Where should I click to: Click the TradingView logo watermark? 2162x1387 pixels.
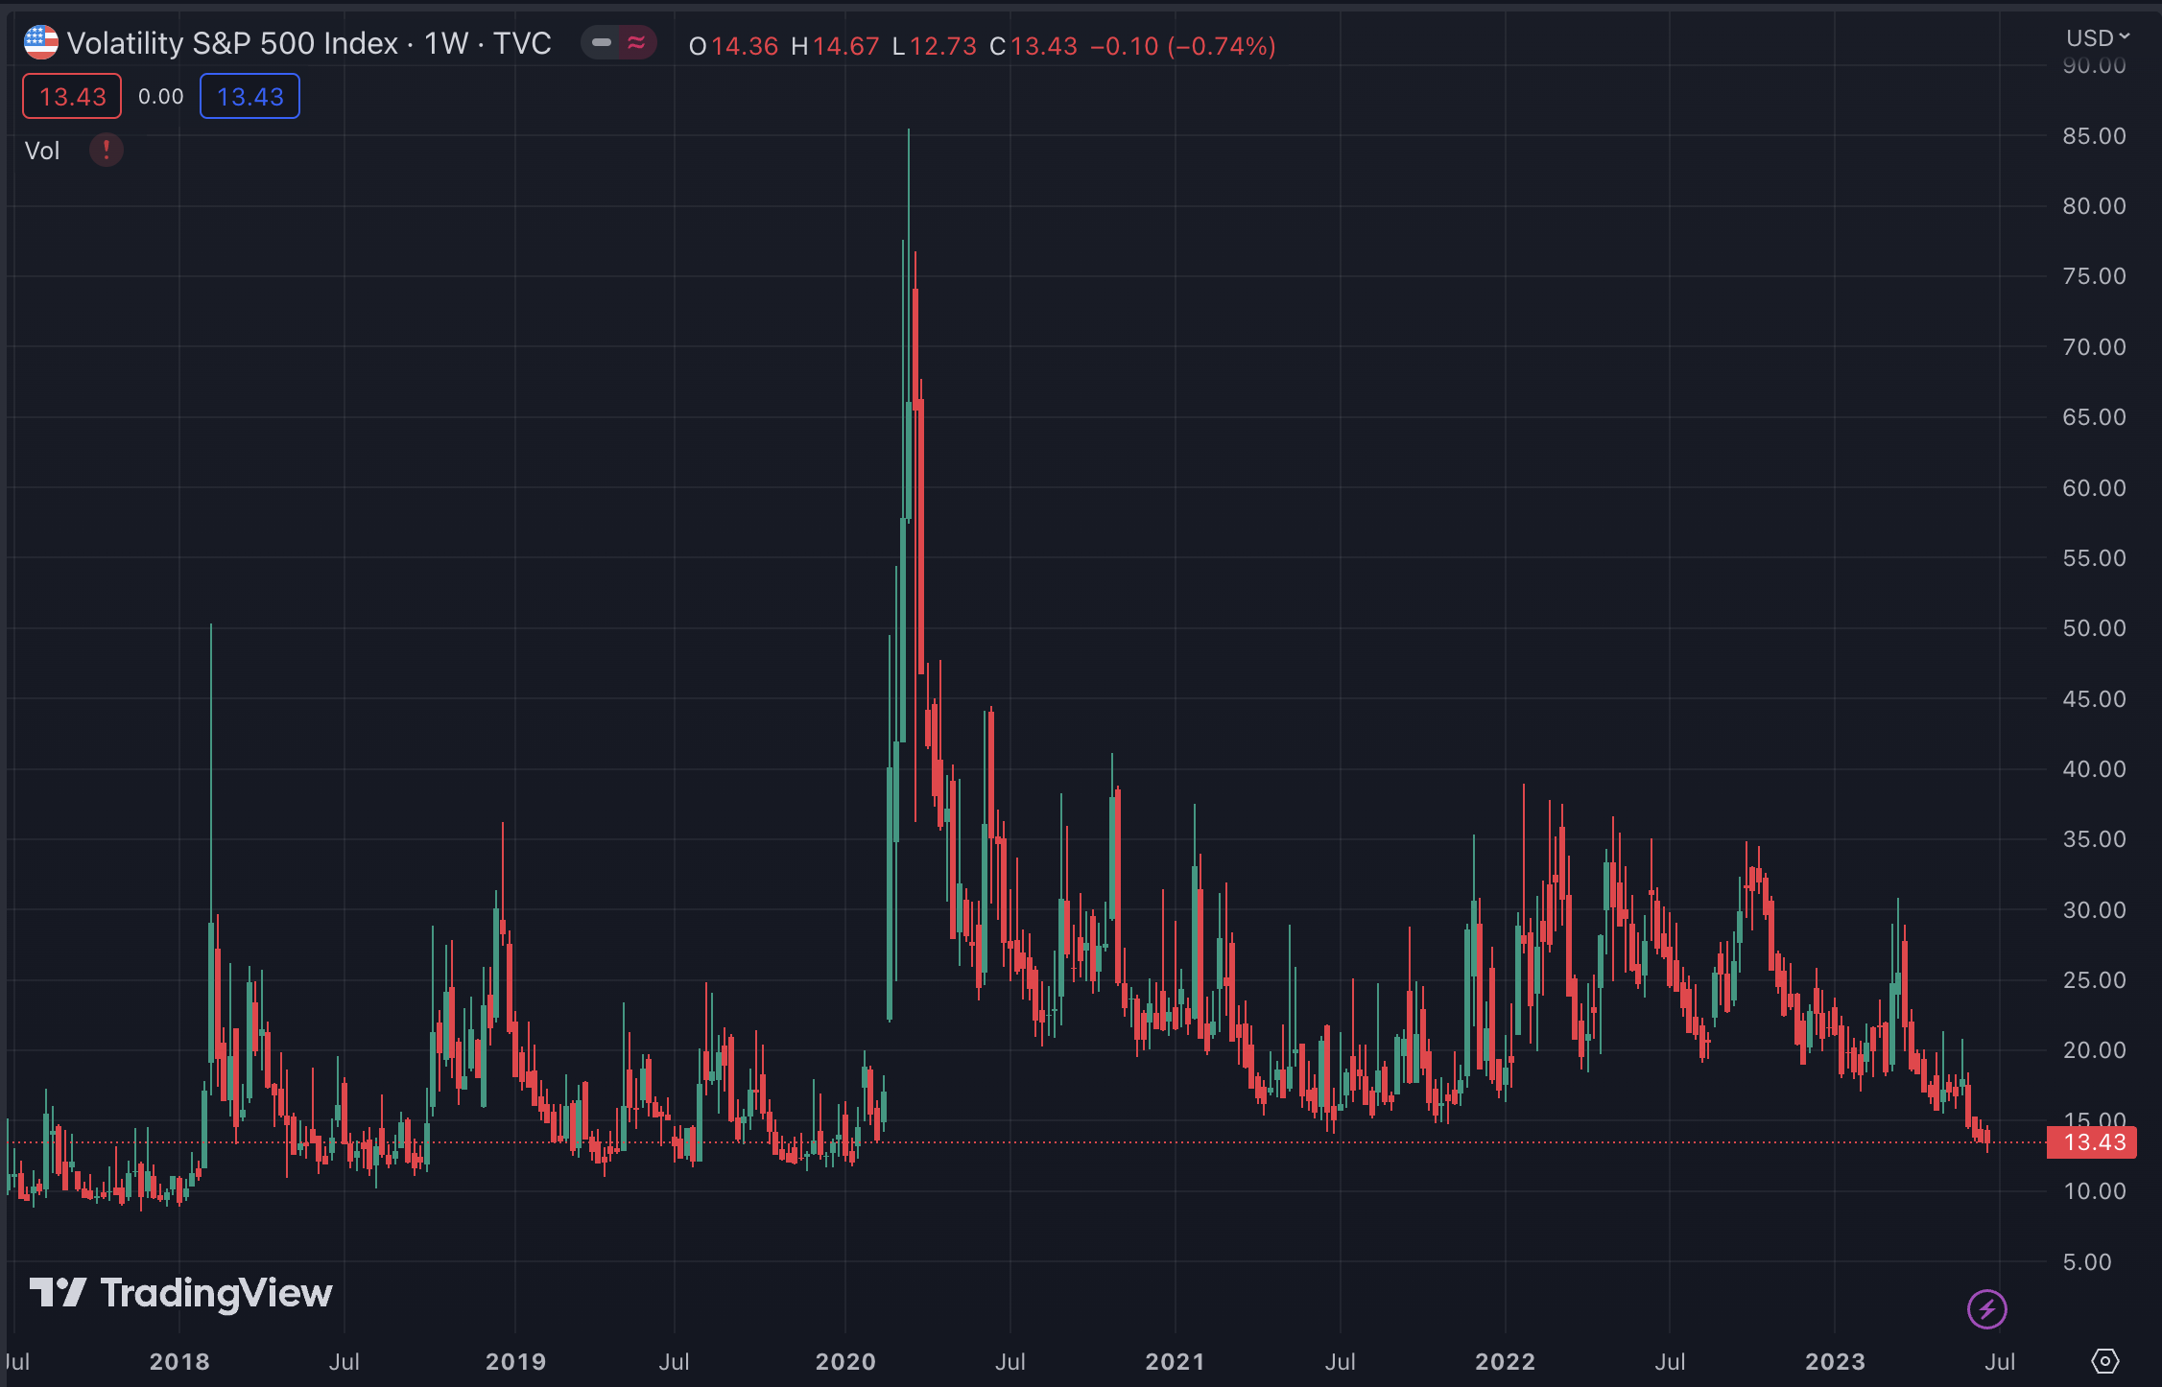pyautogui.click(x=180, y=1293)
